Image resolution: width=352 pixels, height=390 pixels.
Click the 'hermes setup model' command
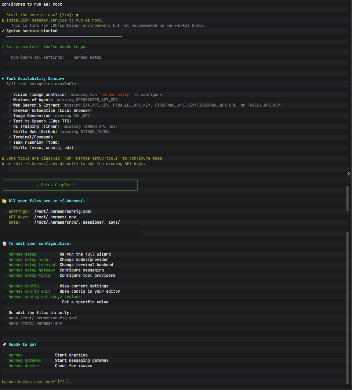tap(29, 260)
